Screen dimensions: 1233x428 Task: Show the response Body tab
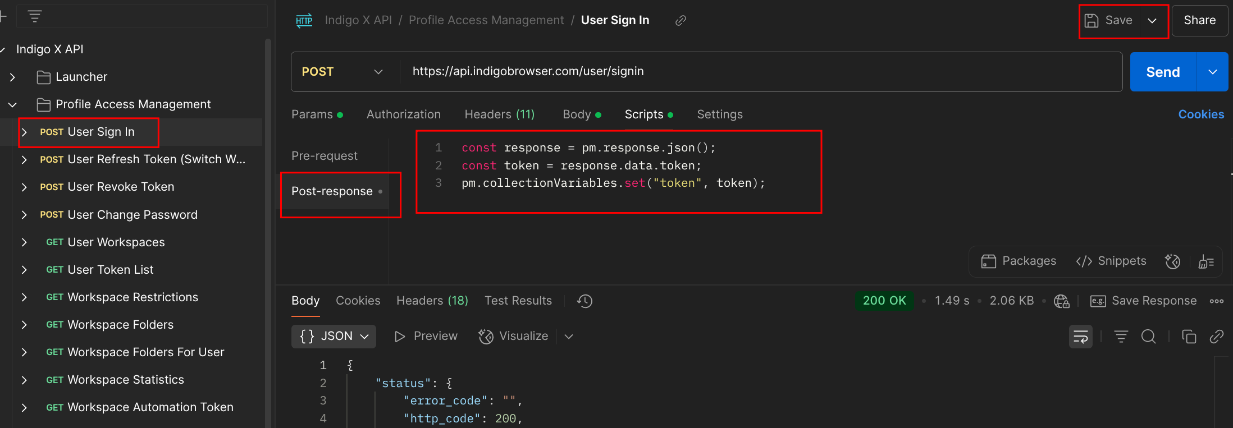(x=305, y=301)
